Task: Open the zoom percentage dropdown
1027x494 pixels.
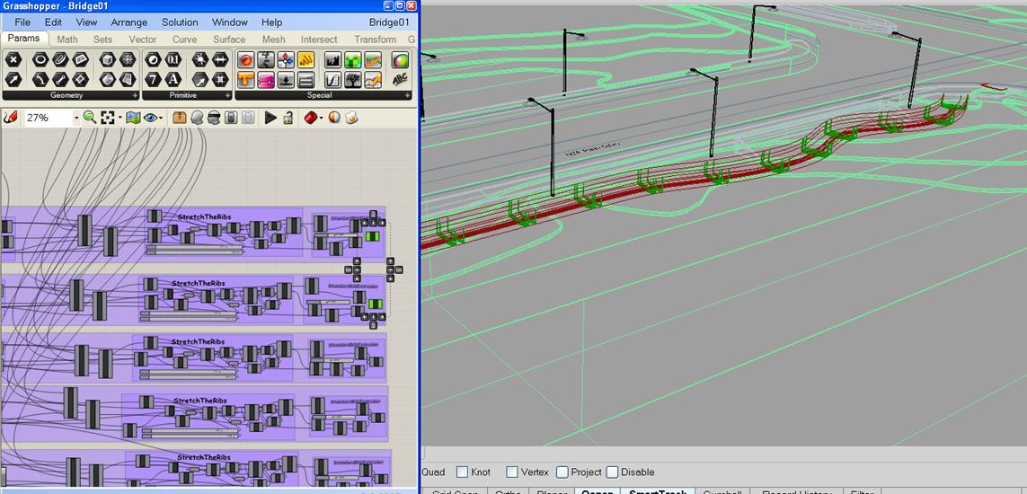Action: (75, 118)
